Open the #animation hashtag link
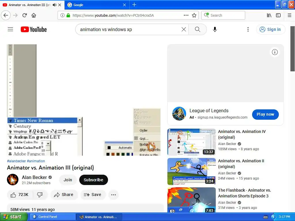 36,161
